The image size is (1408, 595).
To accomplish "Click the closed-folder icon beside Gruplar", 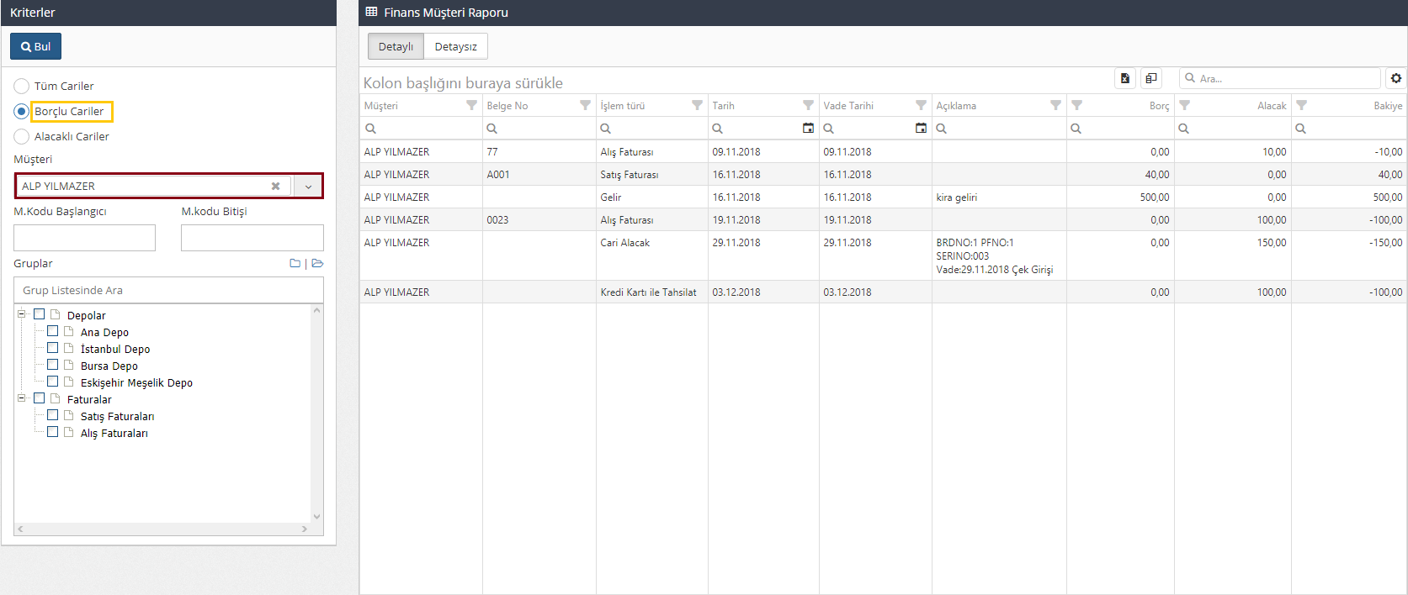I will [295, 264].
